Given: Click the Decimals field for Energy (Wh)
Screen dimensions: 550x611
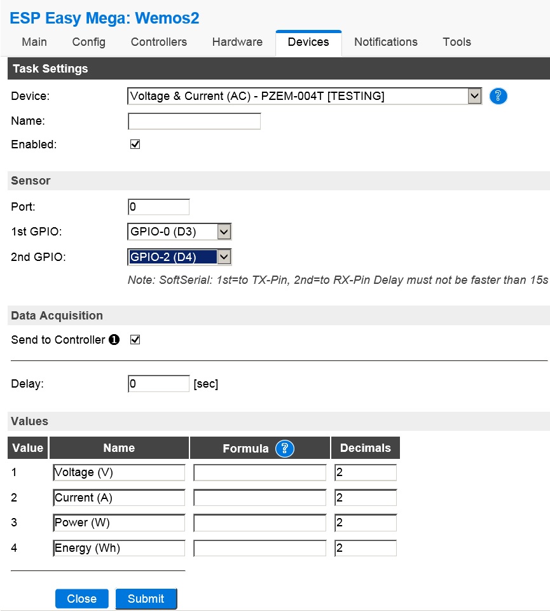Looking at the screenshot, I should [366, 548].
